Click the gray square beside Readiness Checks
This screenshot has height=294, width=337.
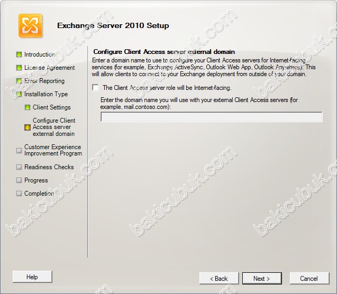[x=19, y=167]
